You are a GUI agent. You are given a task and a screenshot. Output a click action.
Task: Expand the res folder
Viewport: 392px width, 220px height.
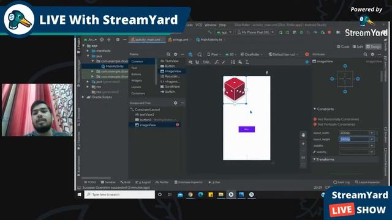click(x=88, y=87)
